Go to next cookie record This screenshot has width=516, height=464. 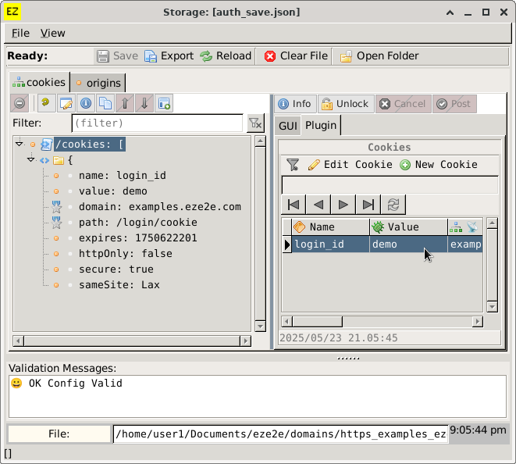[x=343, y=205]
